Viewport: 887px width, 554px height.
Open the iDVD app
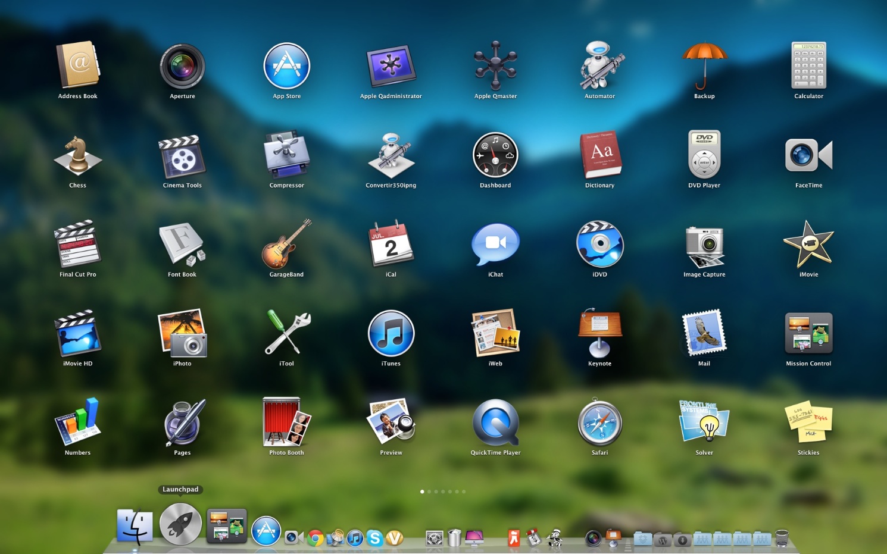click(600, 244)
